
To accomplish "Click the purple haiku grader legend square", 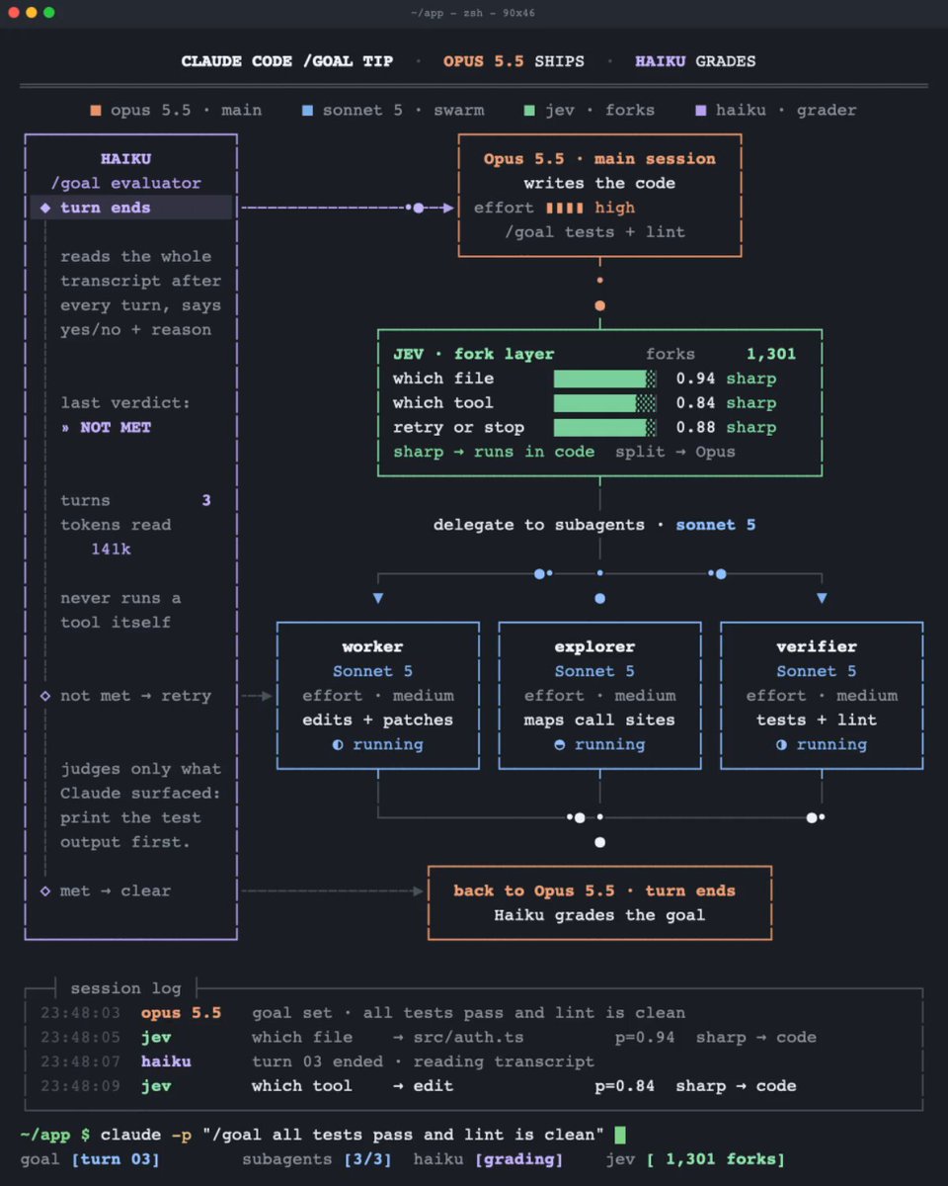I will [x=702, y=110].
